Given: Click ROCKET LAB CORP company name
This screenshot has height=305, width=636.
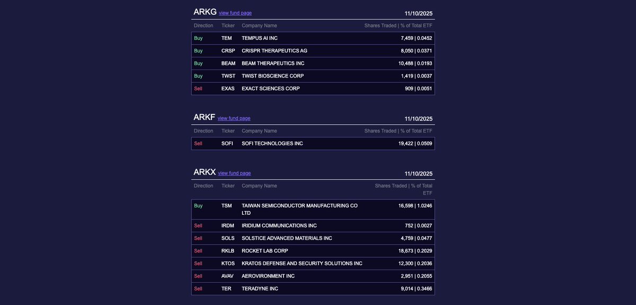Looking at the screenshot, I should pyautogui.click(x=264, y=251).
